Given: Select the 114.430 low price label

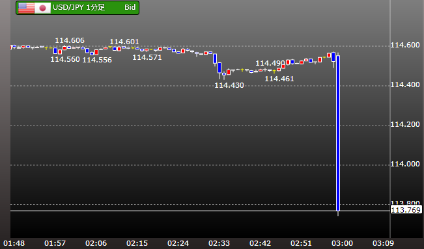Looking at the screenshot, I should pyautogui.click(x=229, y=85).
